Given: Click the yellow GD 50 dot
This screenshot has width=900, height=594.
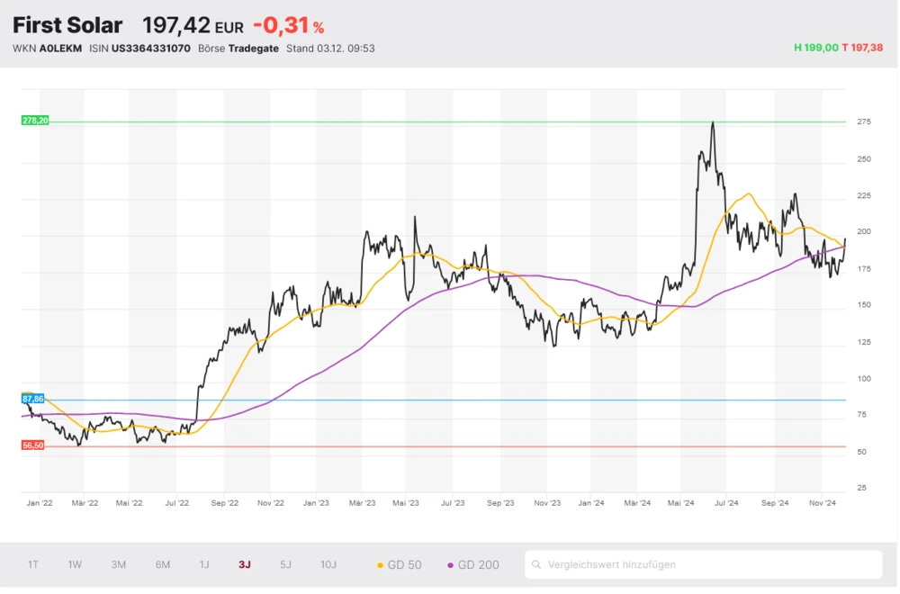Looking at the screenshot, I should click(x=380, y=565).
